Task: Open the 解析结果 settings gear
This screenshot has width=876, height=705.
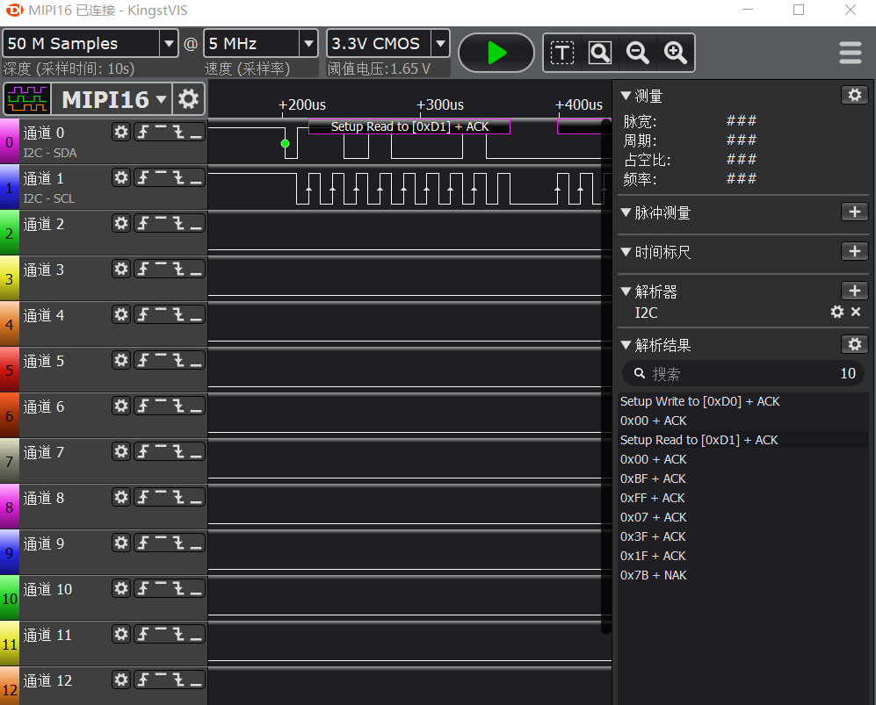Action: point(854,344)
